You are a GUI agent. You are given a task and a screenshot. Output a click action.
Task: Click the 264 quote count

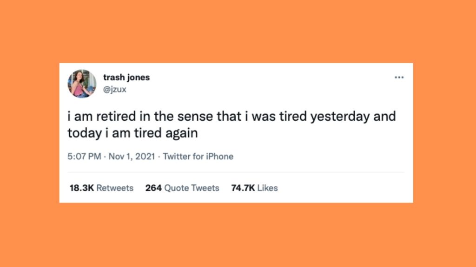153,188
